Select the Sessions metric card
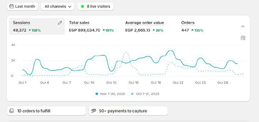259x122 pixels. [37, 26]
